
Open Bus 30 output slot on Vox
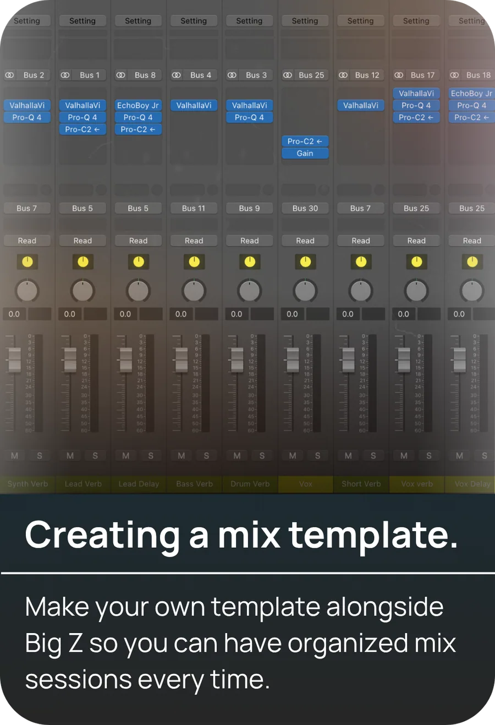click(x=305, y=208)
